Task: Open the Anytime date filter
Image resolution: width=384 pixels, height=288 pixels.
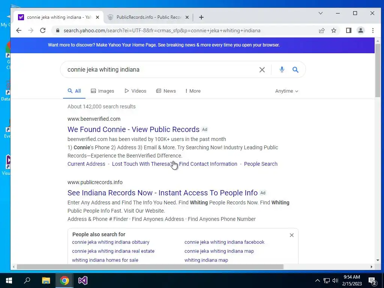Action: (286, 91)
